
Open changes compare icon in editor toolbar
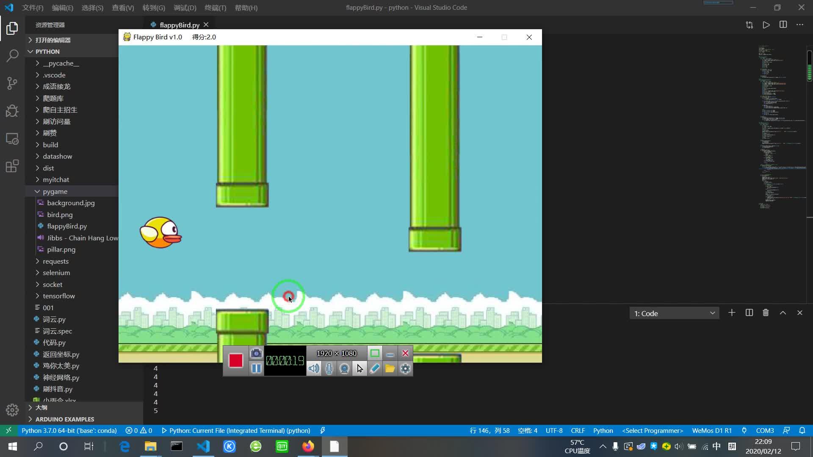pyautogui.click(x=749, y=25)
